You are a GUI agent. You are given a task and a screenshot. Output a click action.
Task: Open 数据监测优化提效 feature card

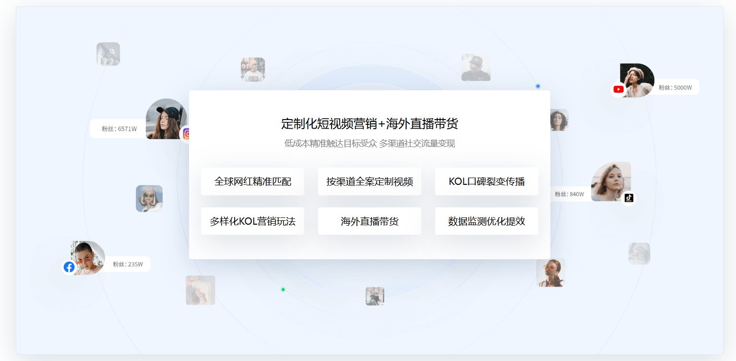point(487,221)
